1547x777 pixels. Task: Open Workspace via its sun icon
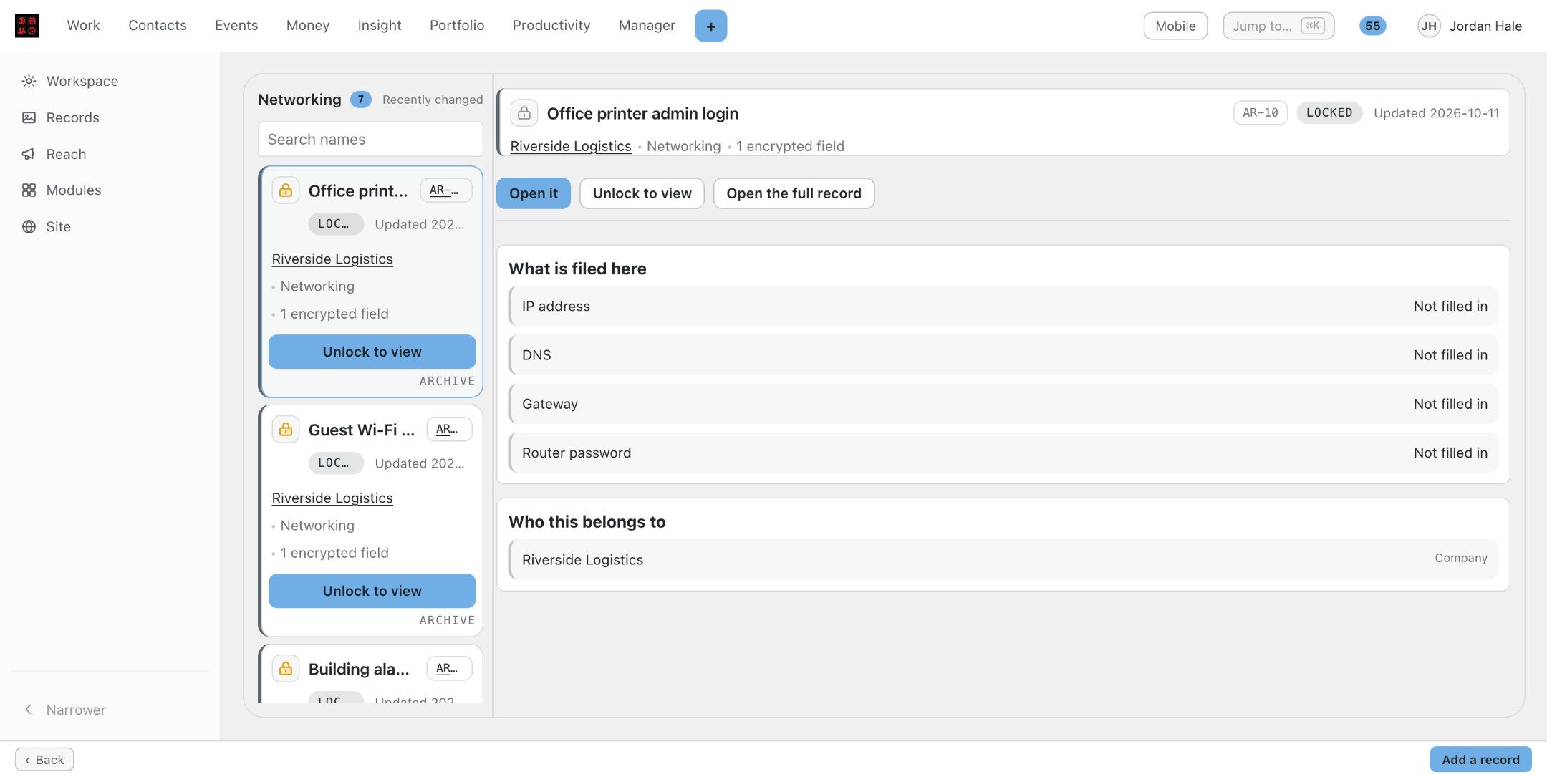(29, 81)
